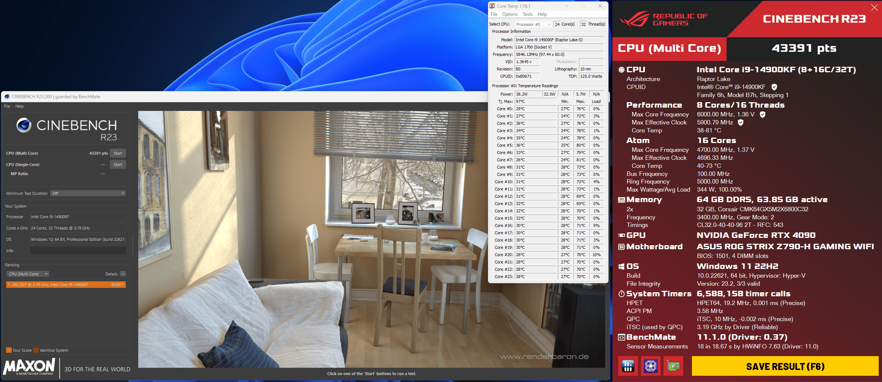Open the File menu in Cinebench
This screenshot has height=382, width=882.
[7, 106]
